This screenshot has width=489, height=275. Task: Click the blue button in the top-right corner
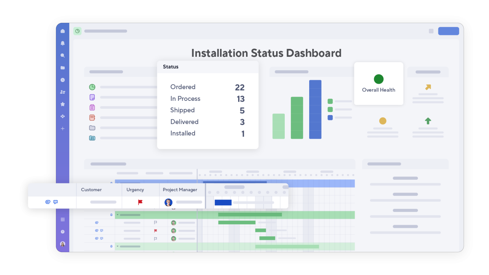pos(448,31)
